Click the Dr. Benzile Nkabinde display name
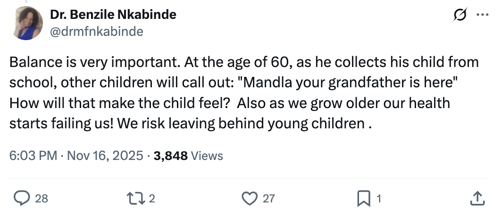 tap(113, 15)
